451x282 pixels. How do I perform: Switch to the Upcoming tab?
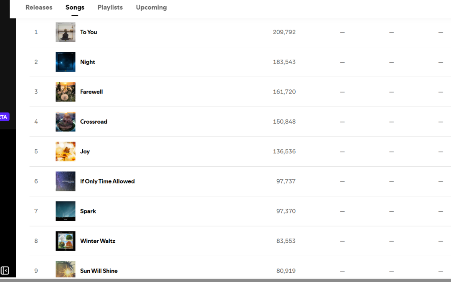pyautogui.click(x=151, y=7)
